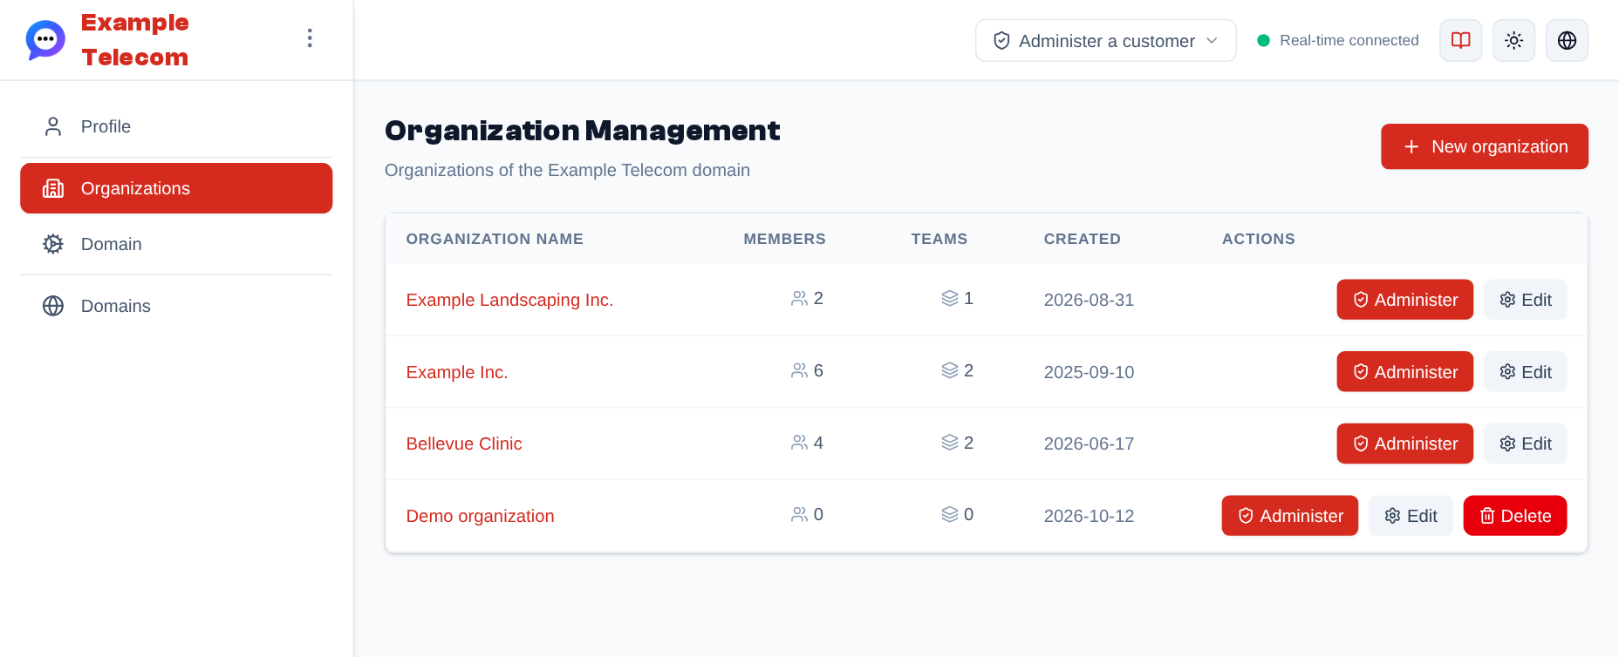Image resolution: width=1619 pixels, height=657 pixels.
Task: Click the Example Telecom brand title
Action: pyautogui.click(x=135, y=40)
